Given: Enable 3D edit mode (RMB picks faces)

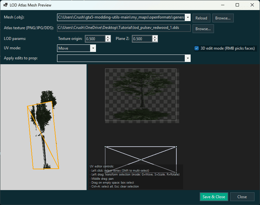Looking at the screenshot, I should point(196,48).
